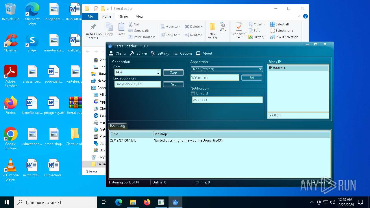
Task: Open Skype desktop shortcut
Action: tap(32, 43)
